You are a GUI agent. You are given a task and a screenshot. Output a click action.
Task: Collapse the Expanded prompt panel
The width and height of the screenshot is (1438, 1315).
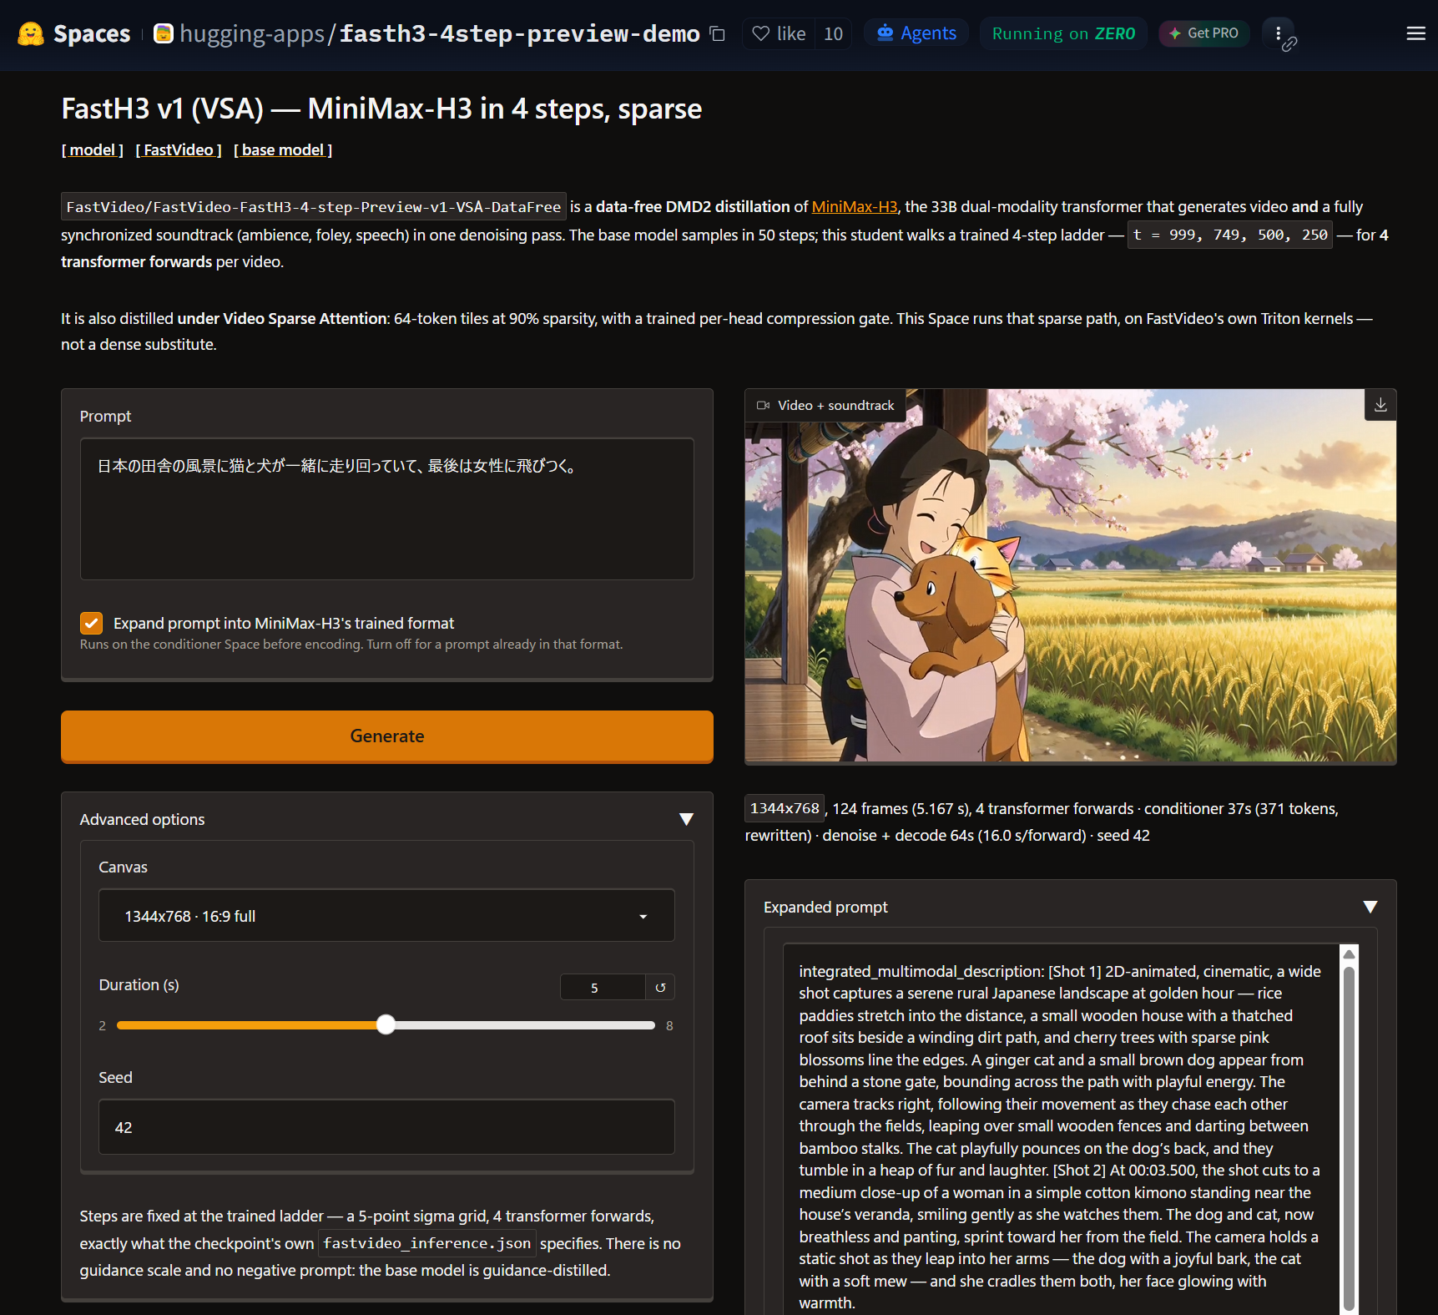tap(1370, 907)
